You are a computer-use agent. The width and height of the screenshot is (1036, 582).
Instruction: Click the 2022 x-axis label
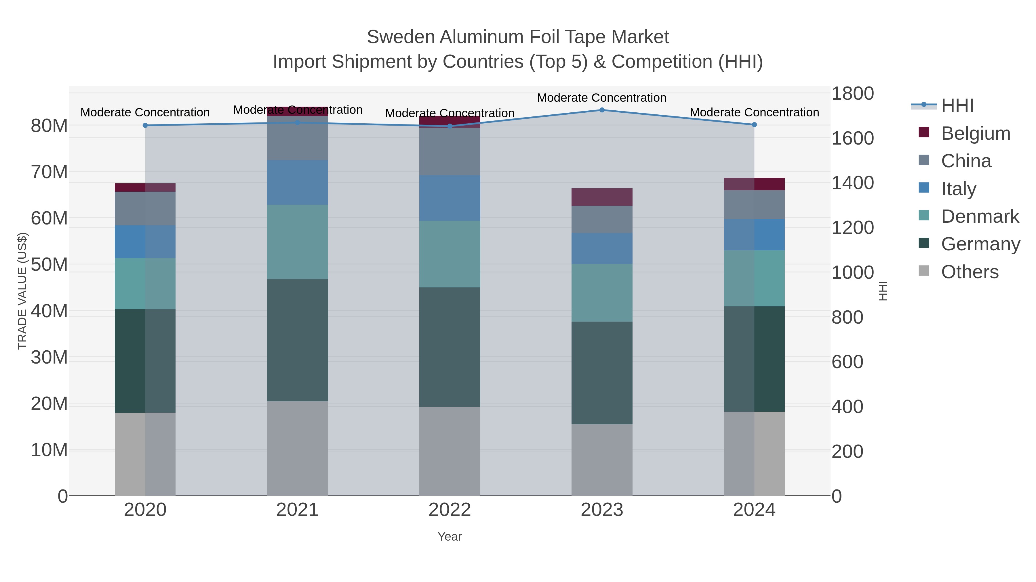click(x=450, y=510)
